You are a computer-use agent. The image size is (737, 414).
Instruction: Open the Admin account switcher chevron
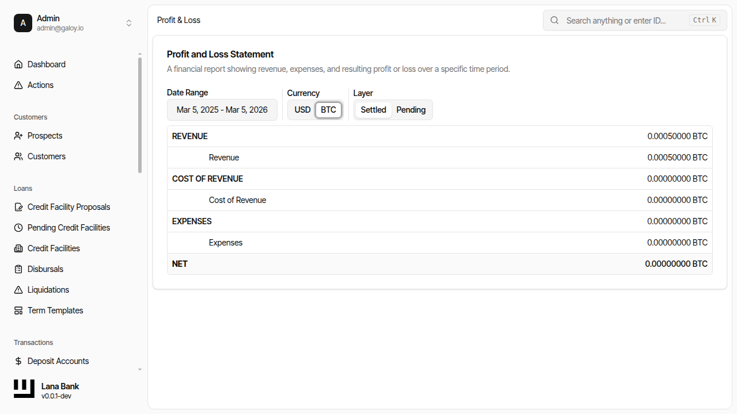pyautogui.click(x=129, y=23)
